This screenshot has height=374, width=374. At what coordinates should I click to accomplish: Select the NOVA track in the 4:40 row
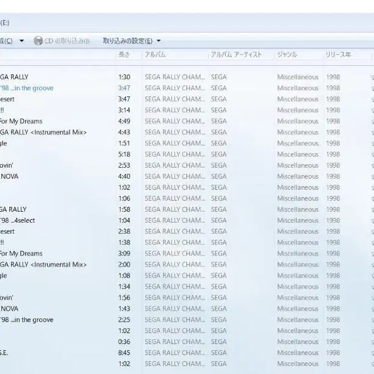[x=9, y=176]
